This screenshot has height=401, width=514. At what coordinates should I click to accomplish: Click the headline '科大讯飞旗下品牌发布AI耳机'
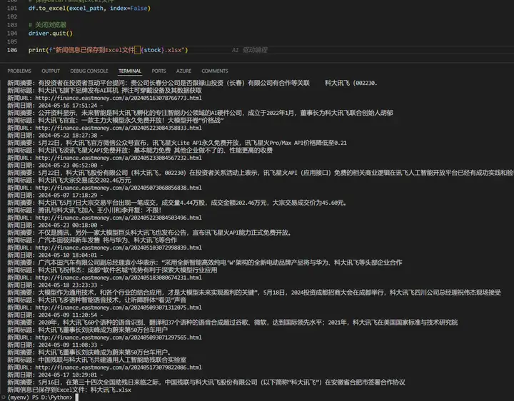pyautogui.click(x=79, y=91)
